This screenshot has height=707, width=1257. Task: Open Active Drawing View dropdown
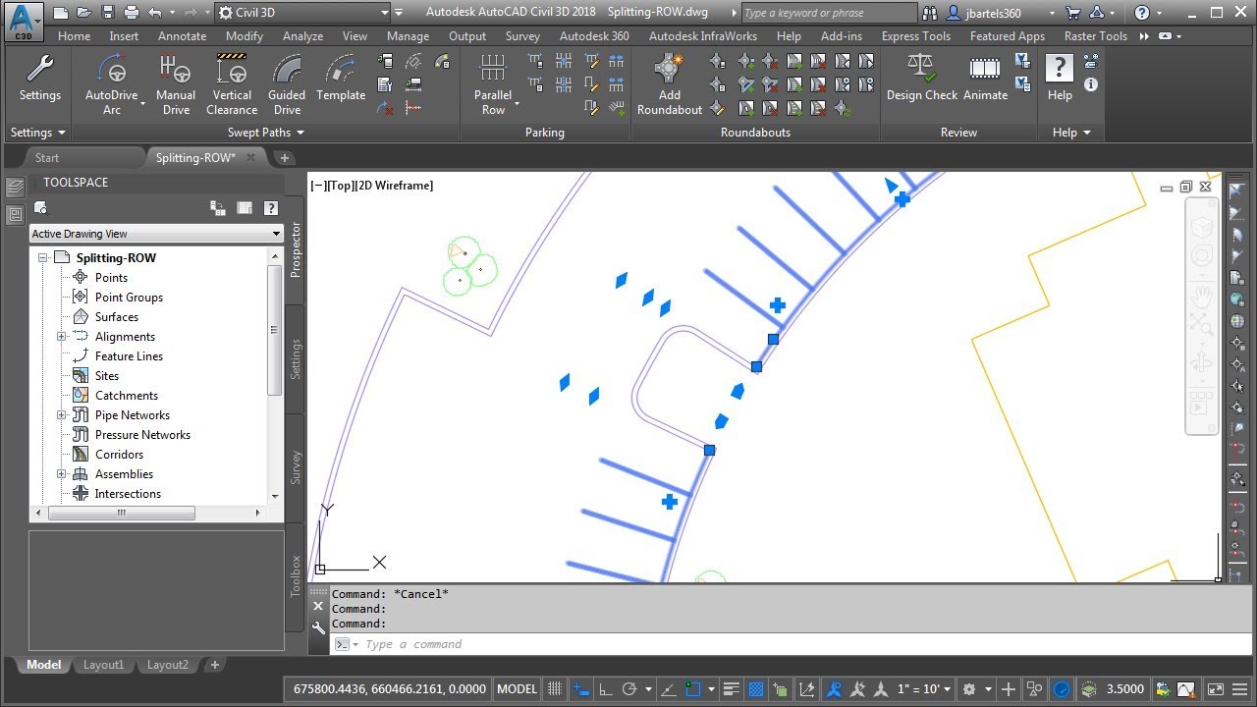coord(156,234)
